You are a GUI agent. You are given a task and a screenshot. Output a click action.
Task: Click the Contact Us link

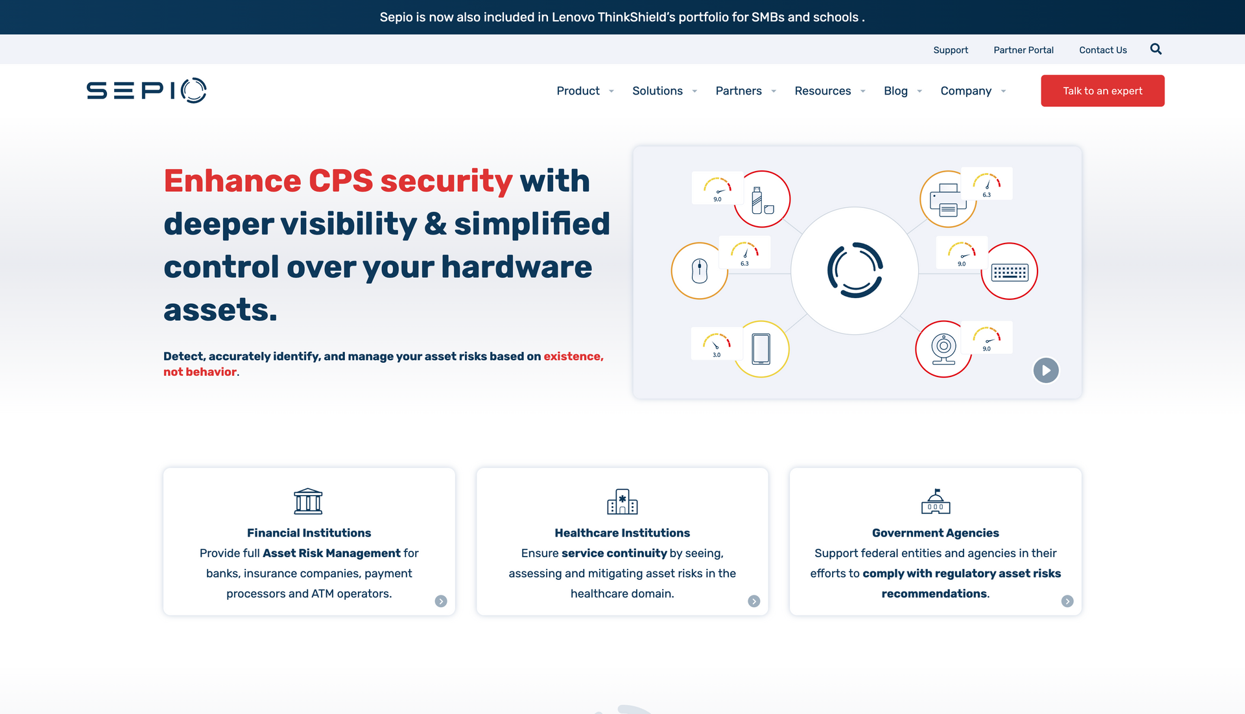pyautogui.click(x=1102, y=50)
